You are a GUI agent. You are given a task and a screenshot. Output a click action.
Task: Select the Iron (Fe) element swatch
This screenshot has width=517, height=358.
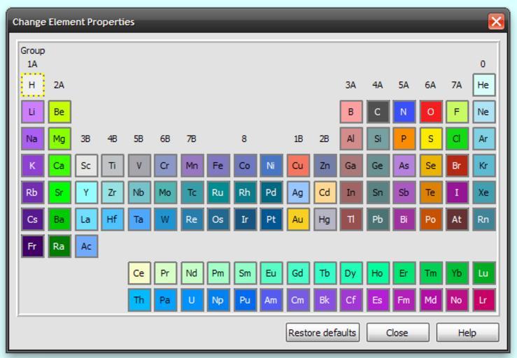(x=218, y=166)
